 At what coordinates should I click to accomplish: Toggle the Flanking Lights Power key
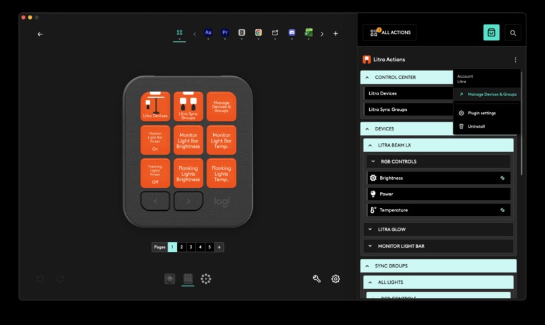pos(156,173)
